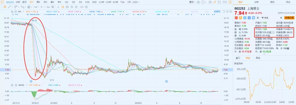
Task: Select the wave pattern drawing tool
Action: click(22, 7)
